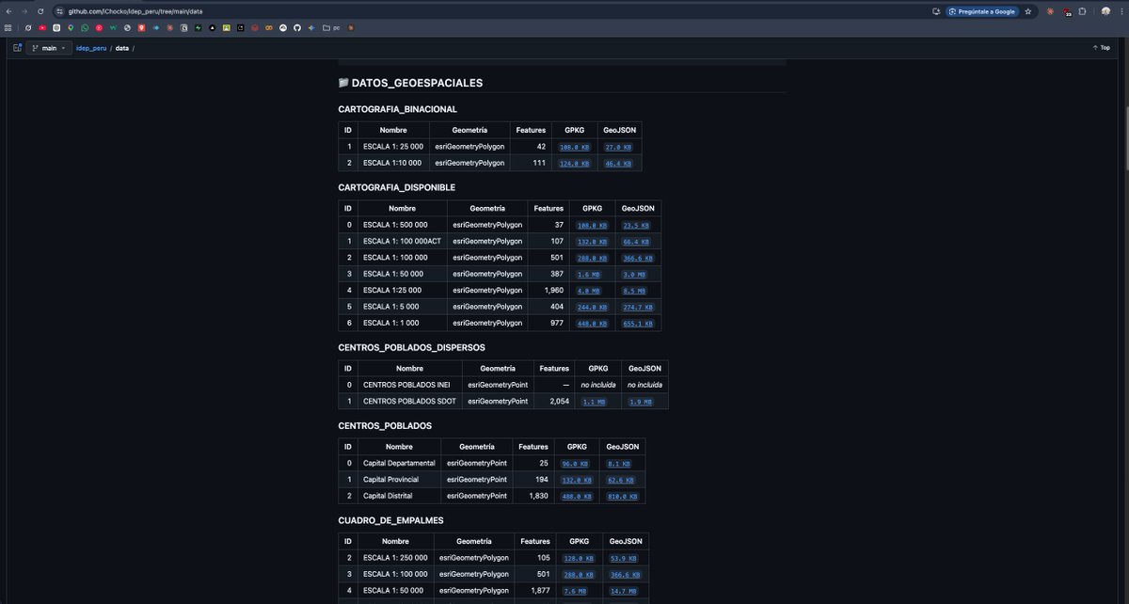This screenshot has width=1129, height=604.
Task: Open the 46.4 KB GeoJSON for ESCALA 1:10 000
Action: (x=618, y=164)
